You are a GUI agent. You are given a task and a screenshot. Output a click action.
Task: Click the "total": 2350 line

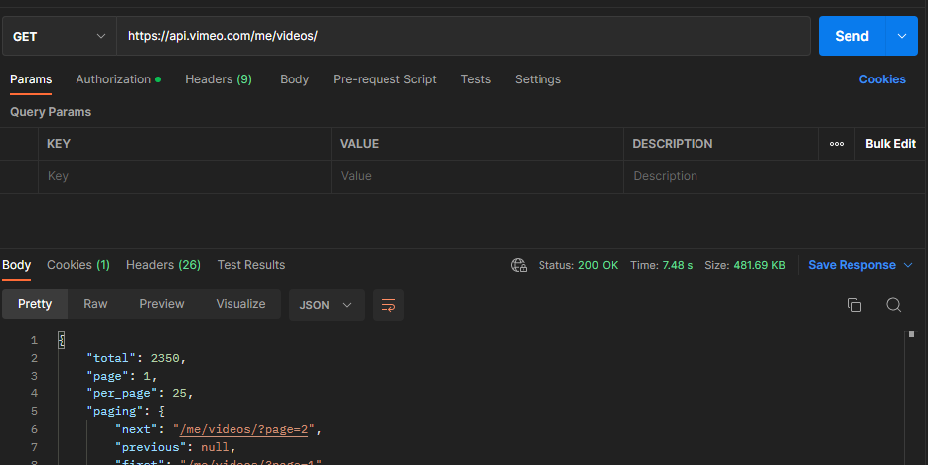pyautogui.click(x=136, y=358)
